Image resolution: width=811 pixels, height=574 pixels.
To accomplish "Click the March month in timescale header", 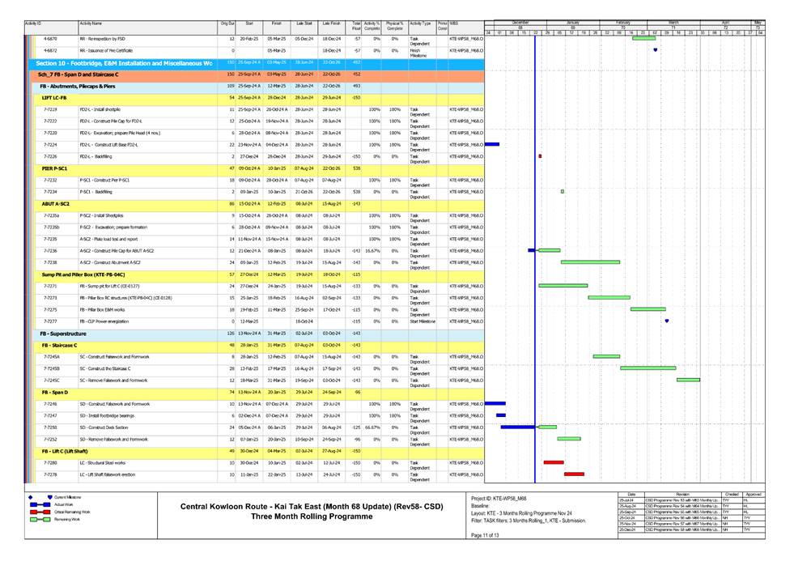I will [673, 22].
